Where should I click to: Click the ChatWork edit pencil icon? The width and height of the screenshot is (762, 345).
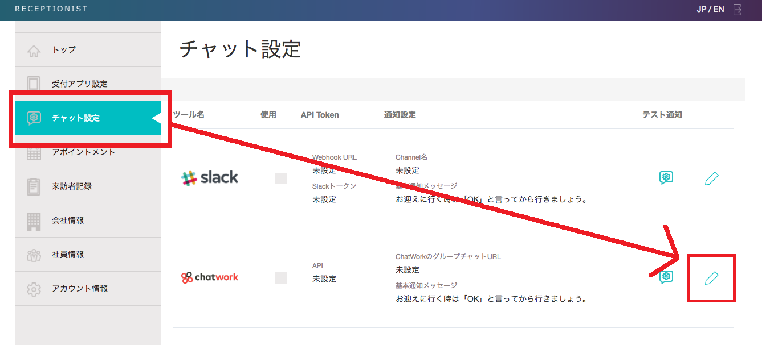[711, 278]
